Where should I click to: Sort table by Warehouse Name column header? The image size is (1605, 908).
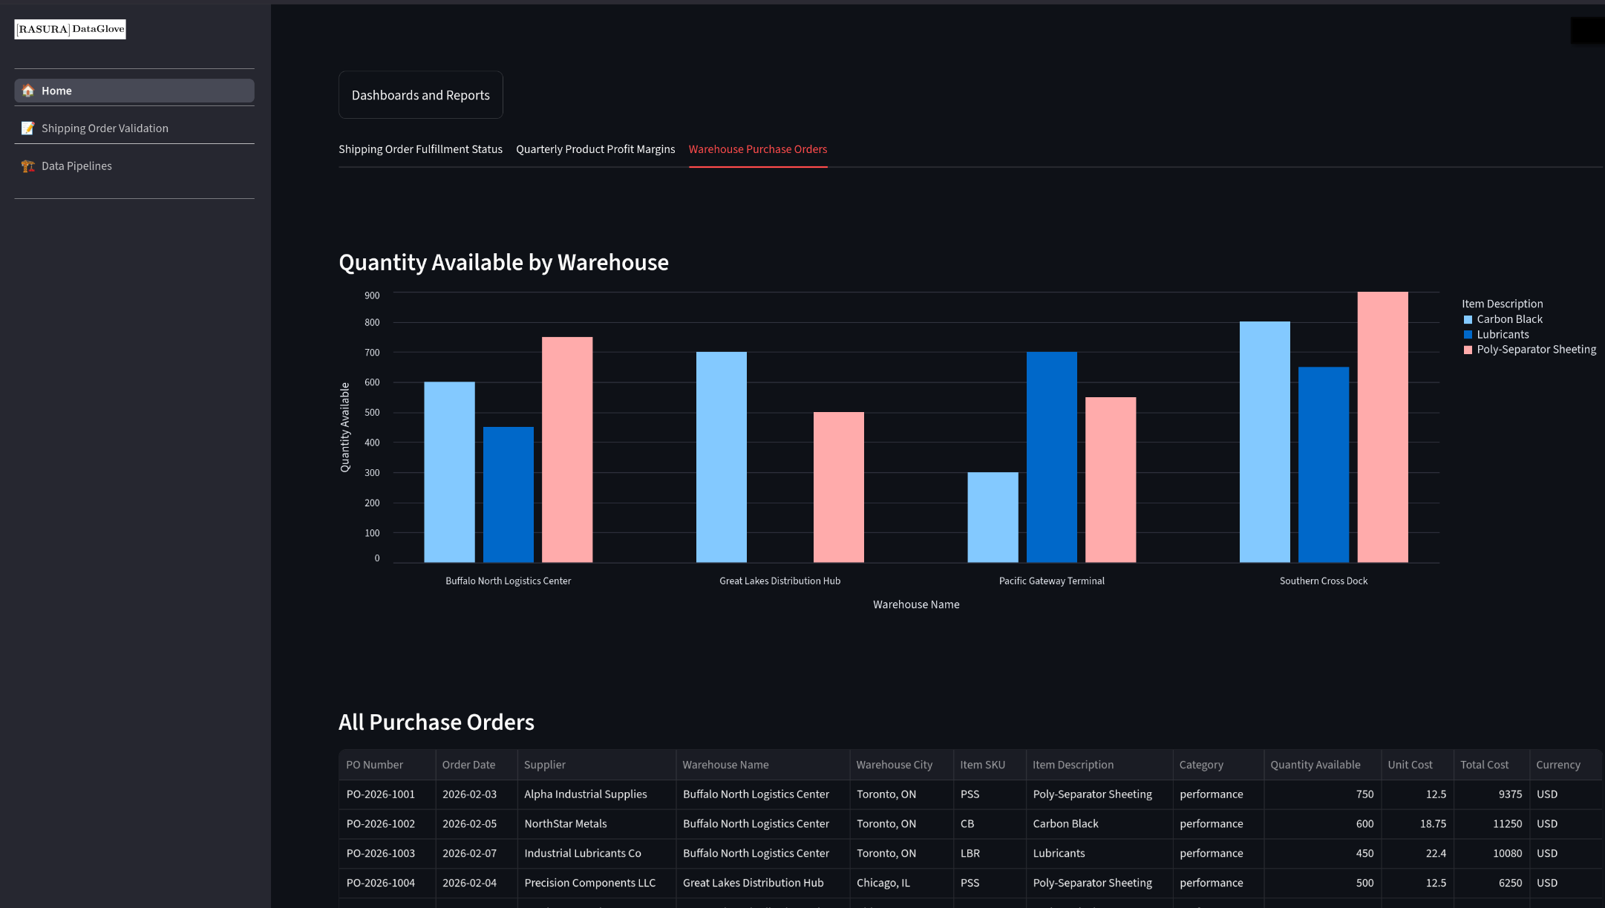coord(762,765)
